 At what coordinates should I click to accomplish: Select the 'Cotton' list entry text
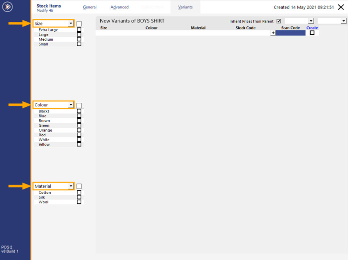(45, 192)
